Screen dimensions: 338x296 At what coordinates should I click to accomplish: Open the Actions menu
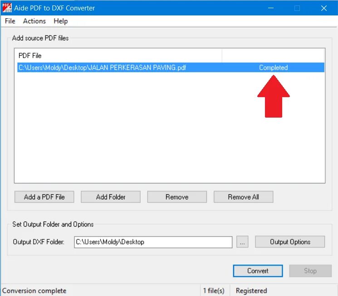click(34, 21)
